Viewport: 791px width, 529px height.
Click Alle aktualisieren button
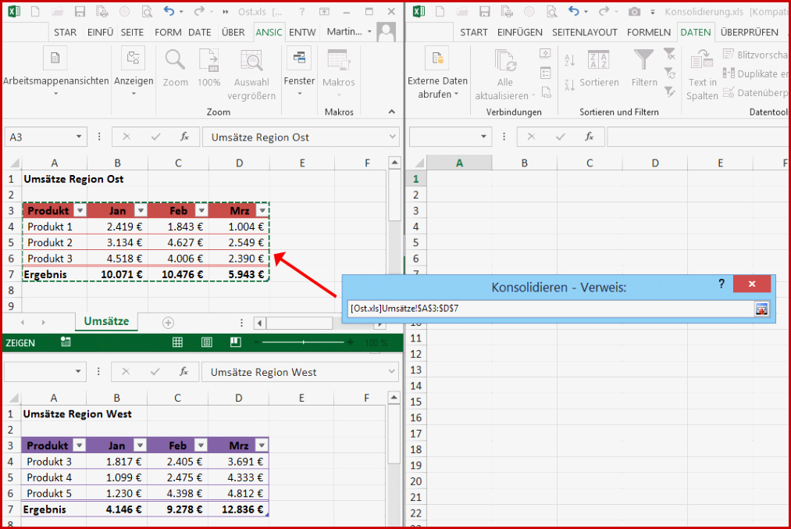pos(505,75)
